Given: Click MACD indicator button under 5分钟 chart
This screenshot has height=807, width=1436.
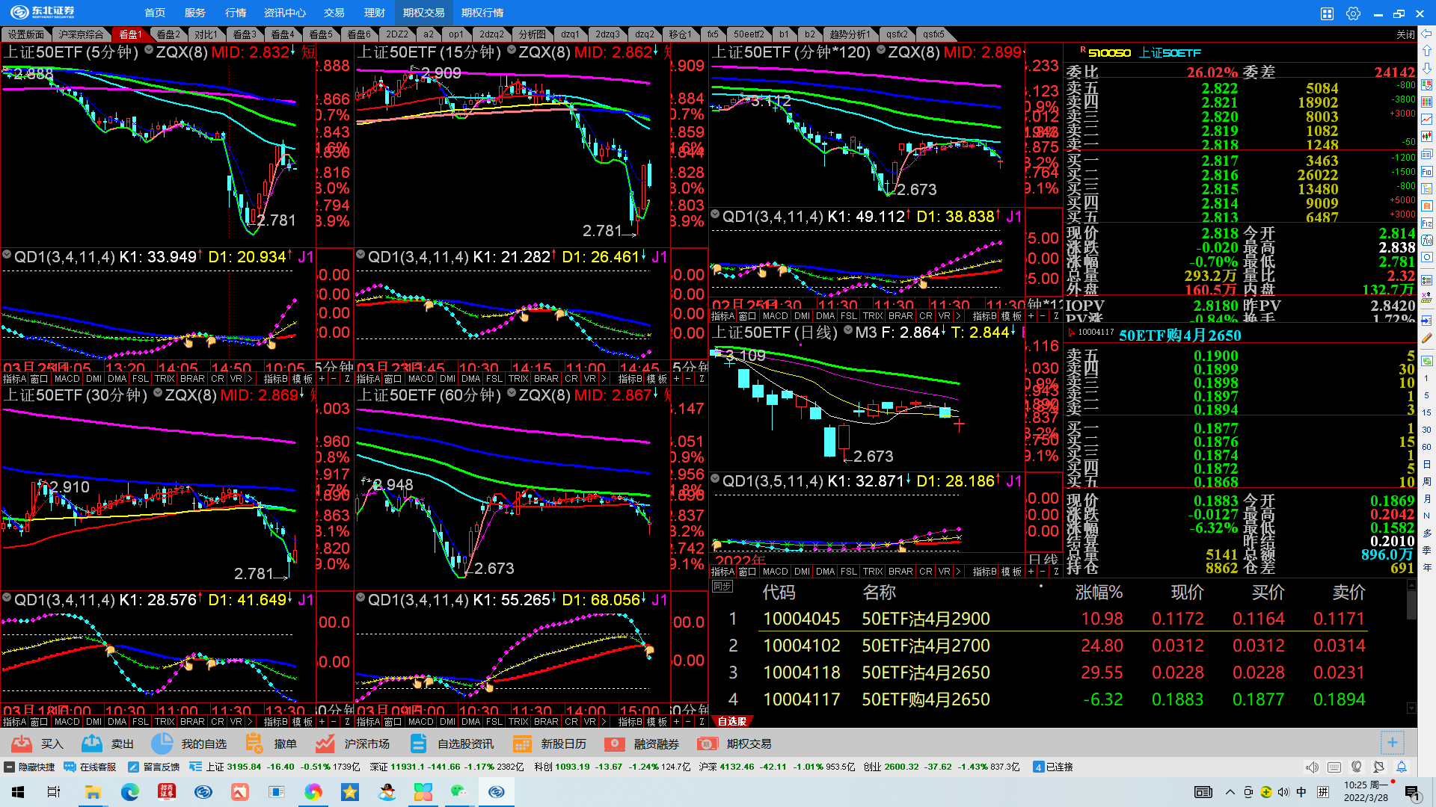Looking at the screenshot, I should (67, 379).
